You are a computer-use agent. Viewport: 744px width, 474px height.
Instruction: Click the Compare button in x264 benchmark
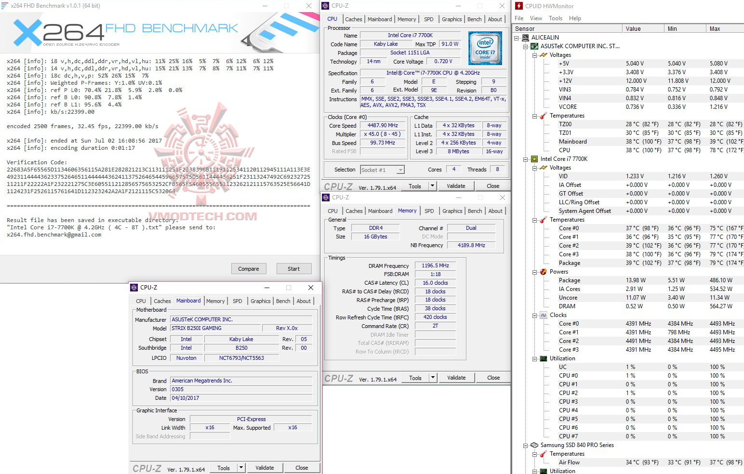pyautogui.click(x=249, y=268)
